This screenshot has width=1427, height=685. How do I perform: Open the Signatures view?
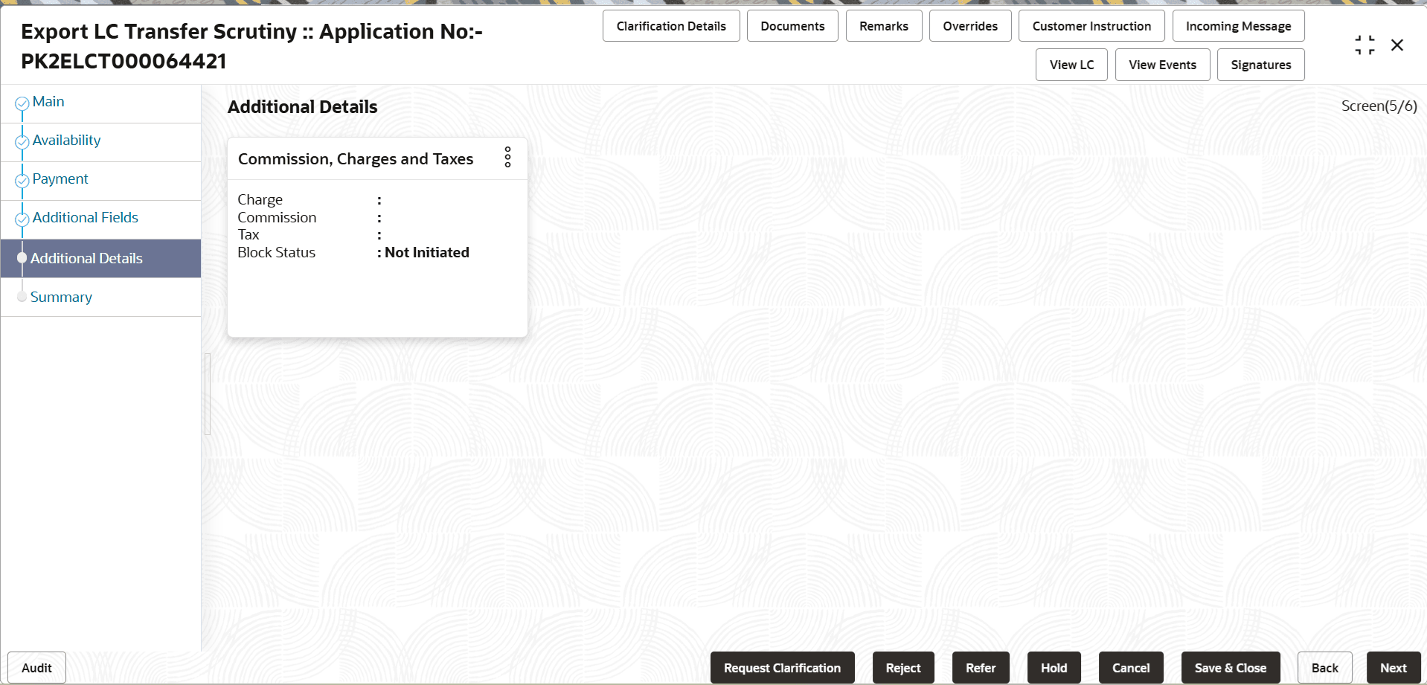[1260, 65]
